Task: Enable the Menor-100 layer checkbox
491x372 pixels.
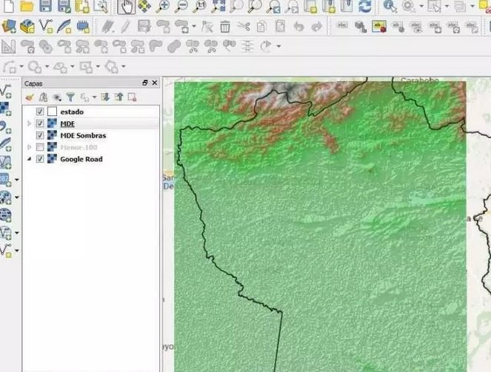Action: 40,147
